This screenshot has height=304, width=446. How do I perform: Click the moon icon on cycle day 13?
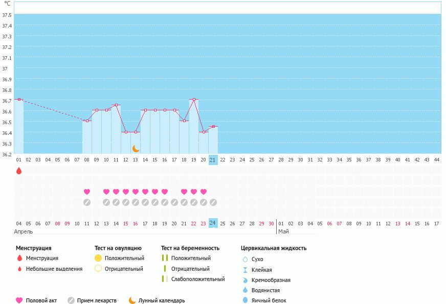136,149
